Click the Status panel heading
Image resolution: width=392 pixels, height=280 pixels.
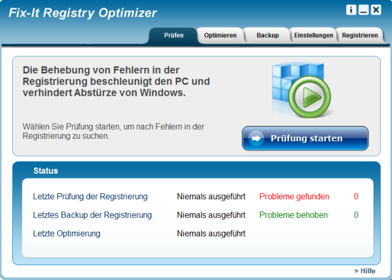click(45, 171)
